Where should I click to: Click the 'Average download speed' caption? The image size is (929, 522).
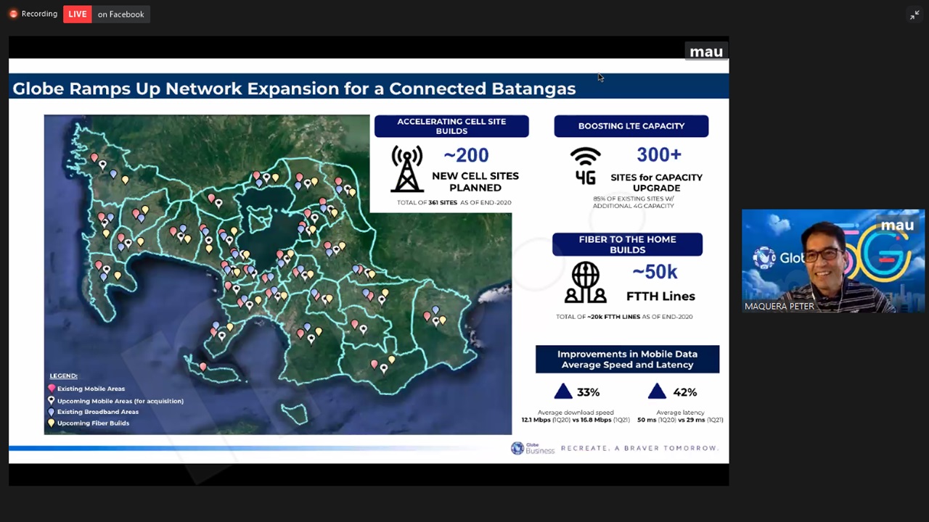pyautogui.click(x=575, y=413)
